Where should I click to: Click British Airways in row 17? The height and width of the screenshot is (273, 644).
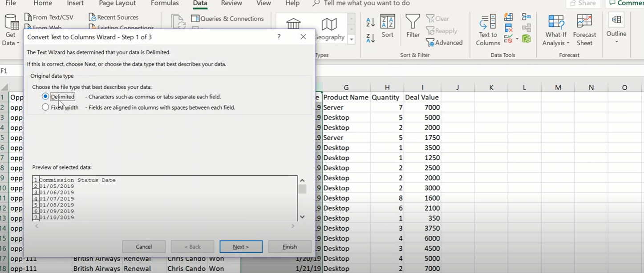pyautogui.click(x=97, y=258)
